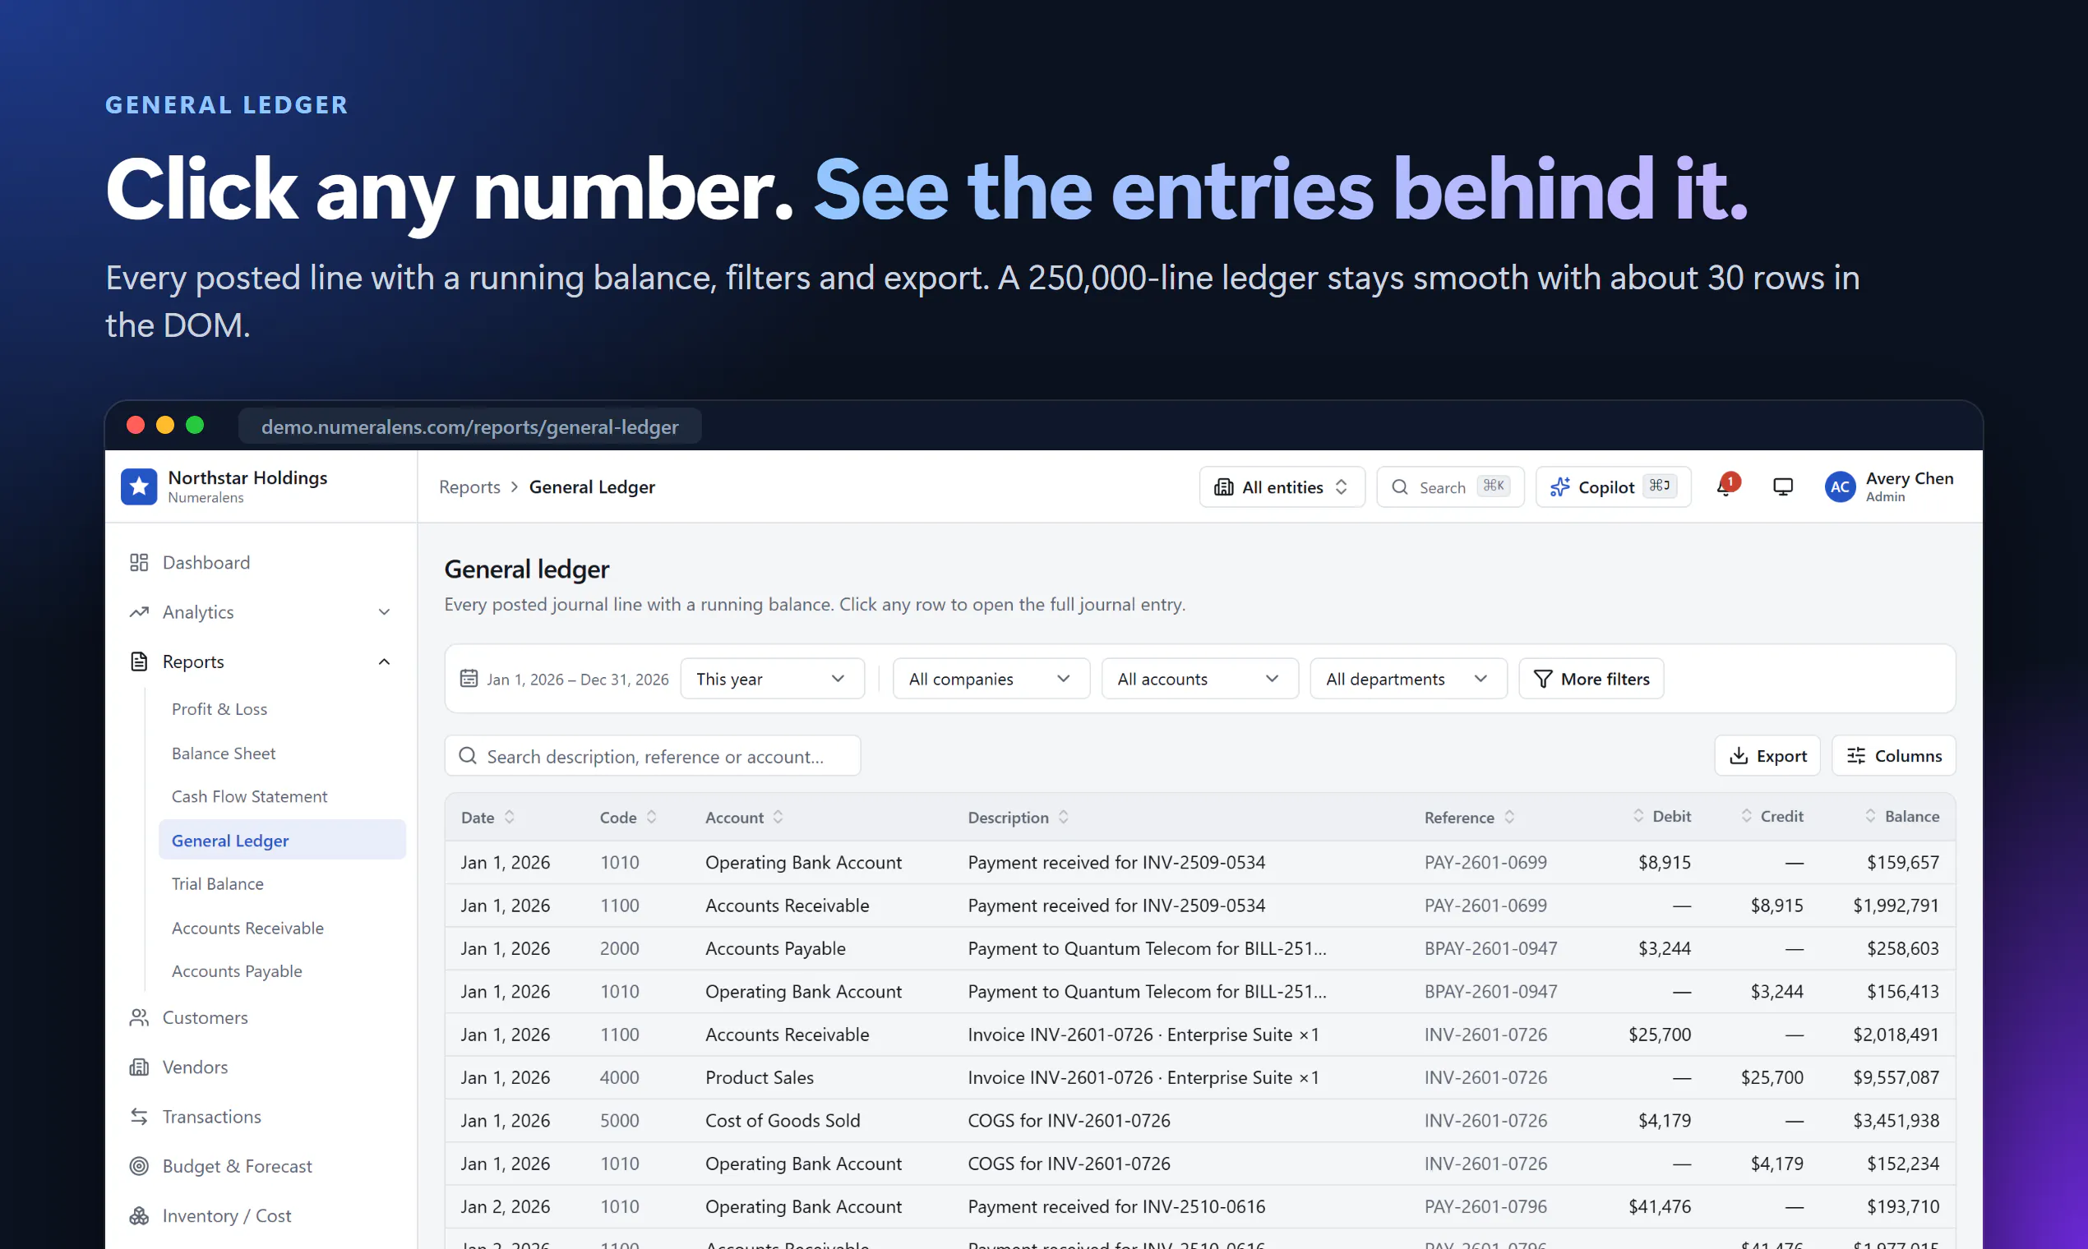2088x1249 pixels.
Task: Click balance $156,413
Action: tap(1903, 992)
